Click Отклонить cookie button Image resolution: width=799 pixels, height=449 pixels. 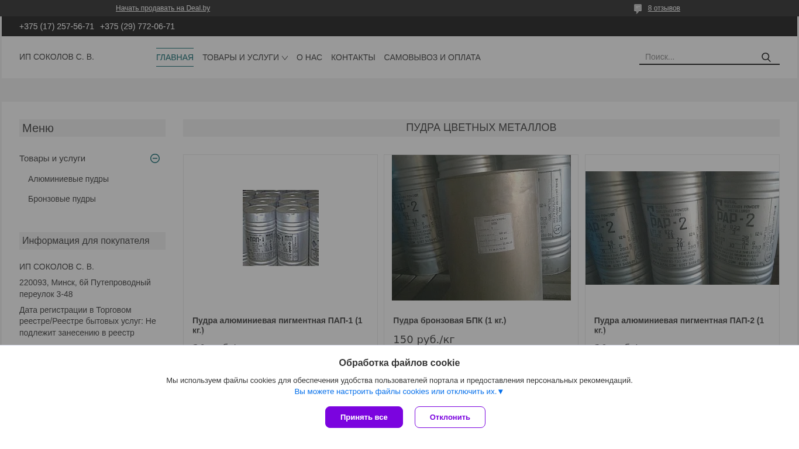[450, 417]
